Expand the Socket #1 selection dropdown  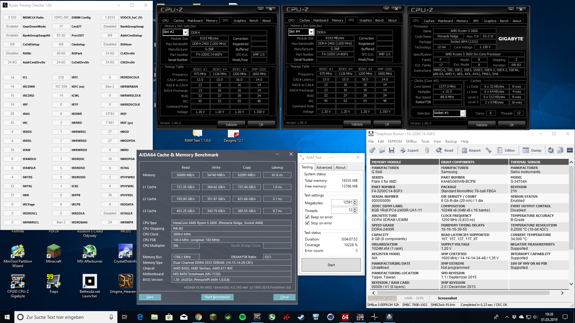click(x=463, y=113)
